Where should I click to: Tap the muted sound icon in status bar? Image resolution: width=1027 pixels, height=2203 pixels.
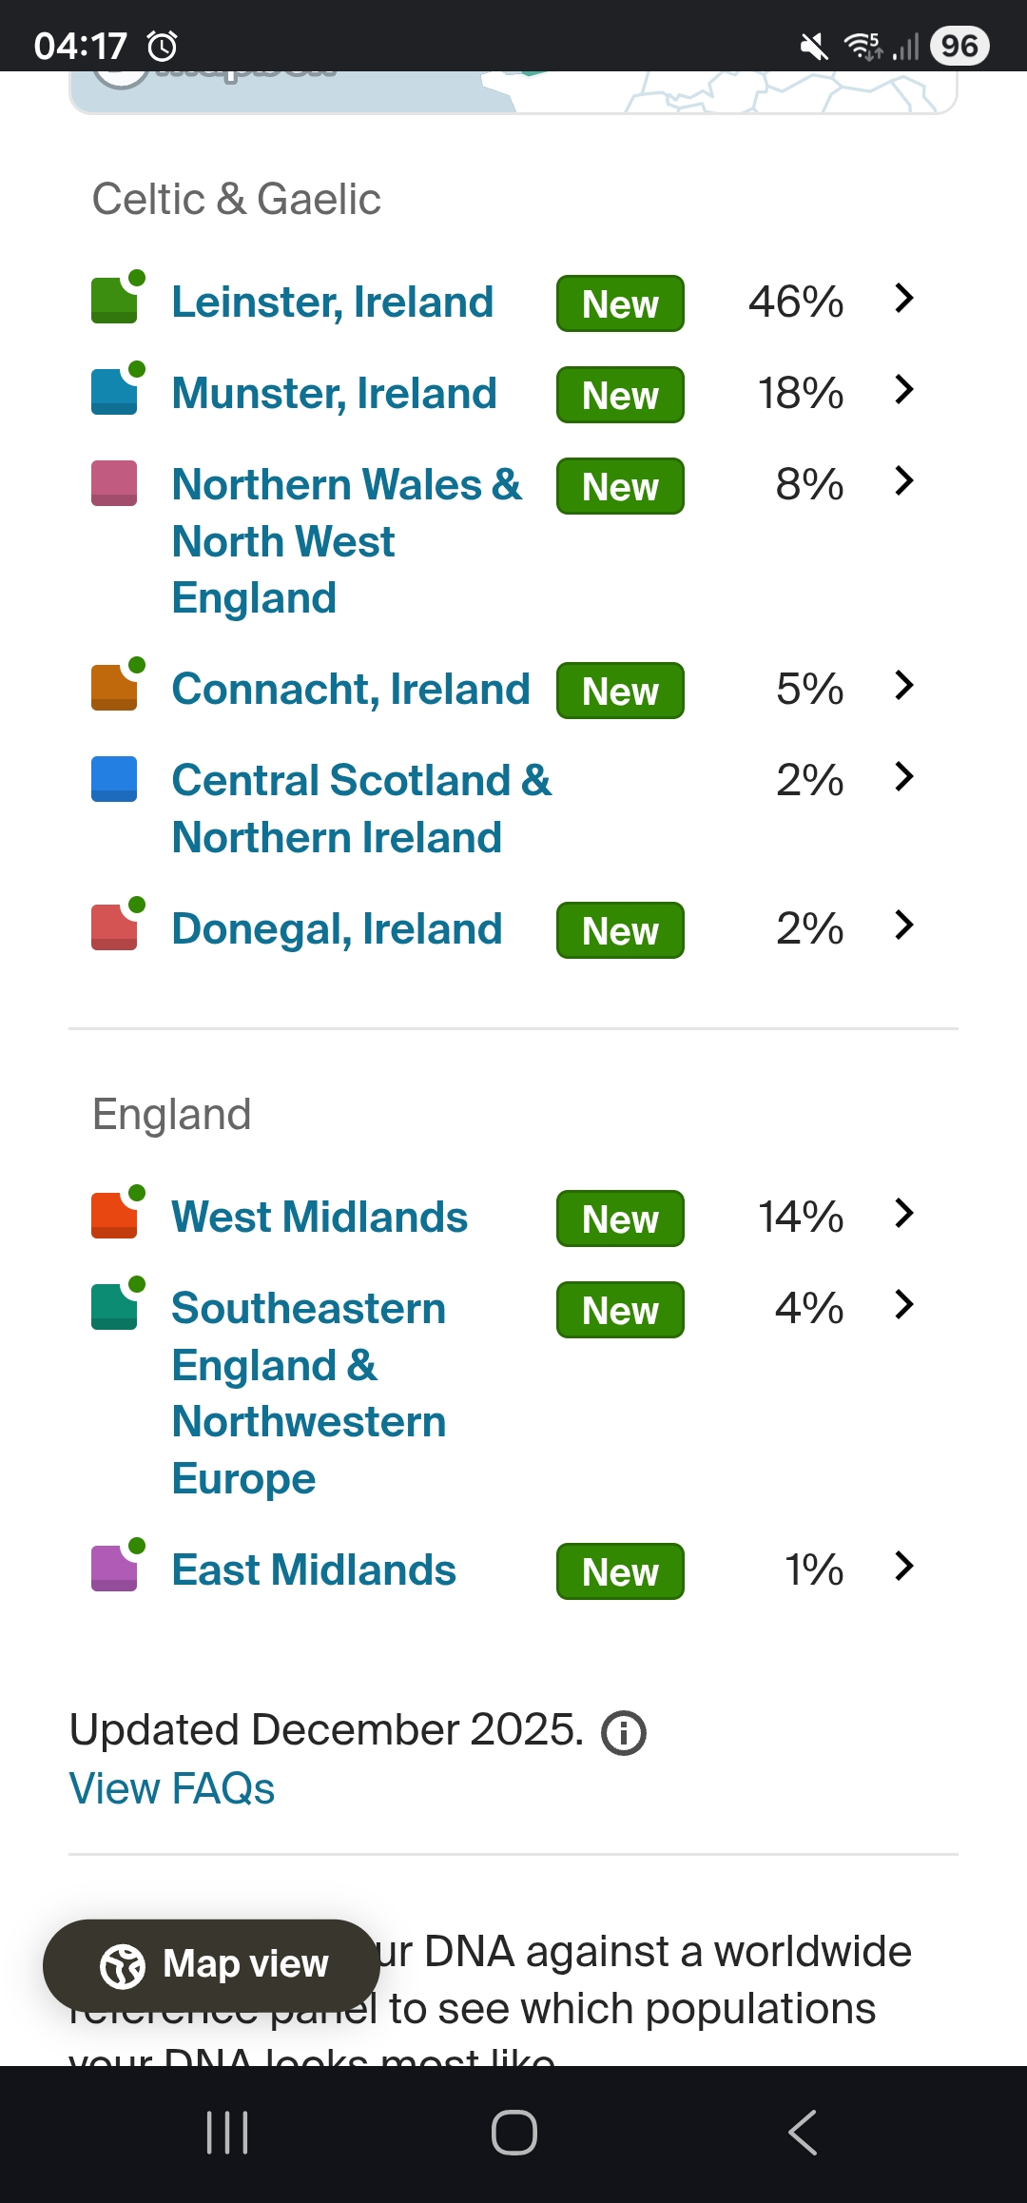(814, 46)
